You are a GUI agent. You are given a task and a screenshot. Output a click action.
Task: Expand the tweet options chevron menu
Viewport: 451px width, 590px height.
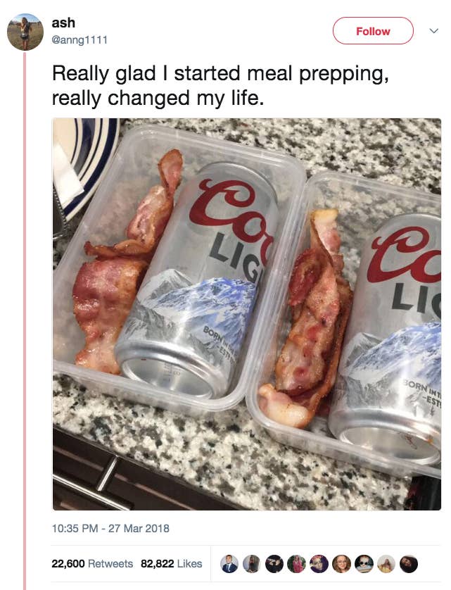[x=433, y=31]
